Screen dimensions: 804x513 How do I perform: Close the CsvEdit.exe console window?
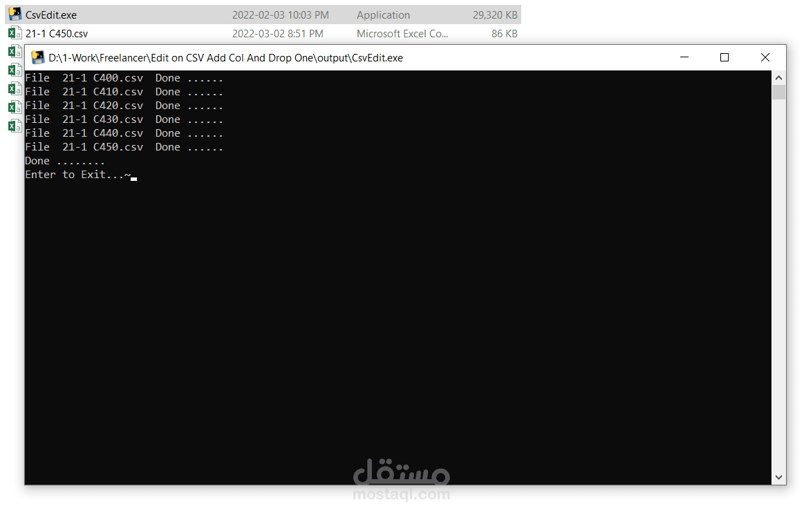(765, 57)
